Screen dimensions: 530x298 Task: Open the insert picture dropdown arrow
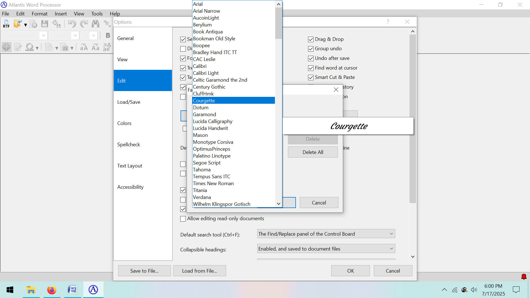pos(72,48)
